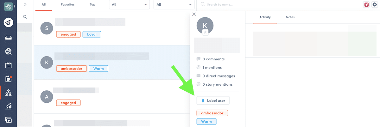Screen dimensions: 380x127
Task: Click the Instagram profile icon
Action: tap(367, 5)
